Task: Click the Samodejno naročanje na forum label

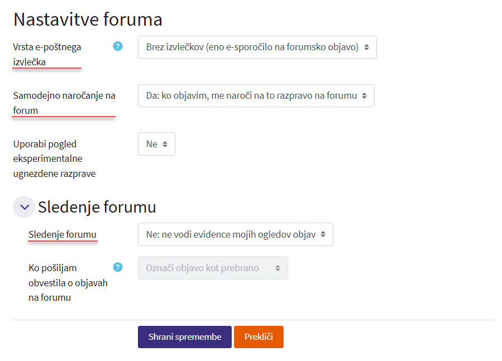Action: 64,103
